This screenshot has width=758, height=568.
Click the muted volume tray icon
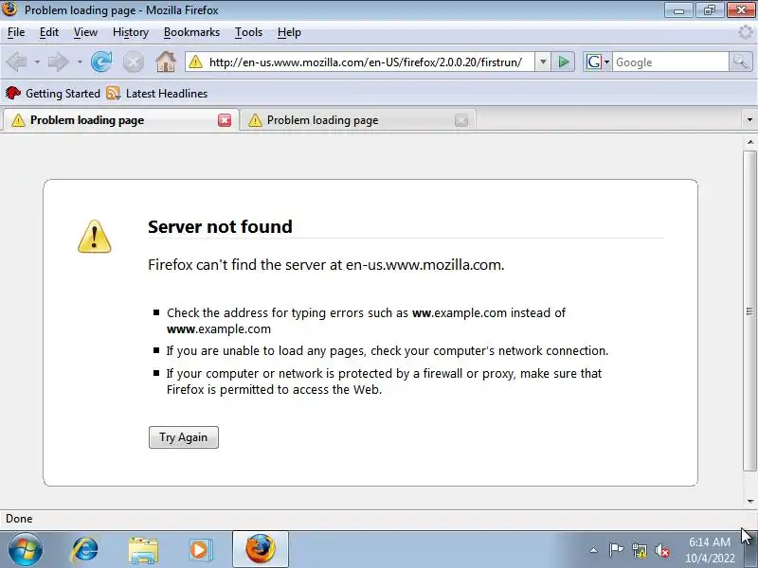pos(662,550)
